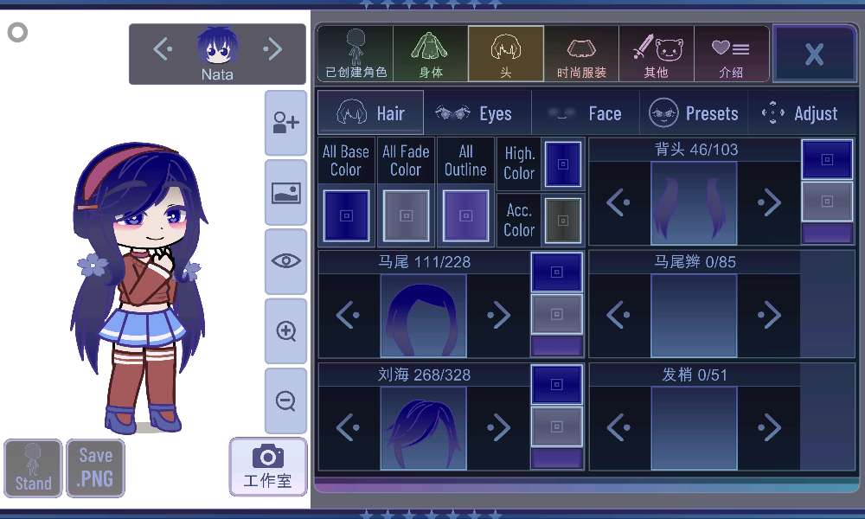The width and height of the screenshot is (865, 519).
Task: Zoom in on the character
Action: [285, 331]
